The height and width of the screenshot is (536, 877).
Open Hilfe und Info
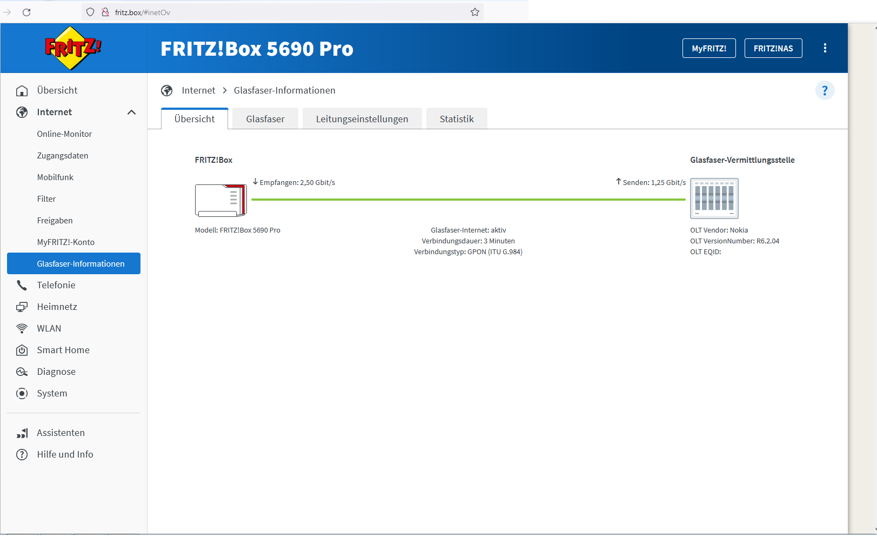[65, 454]
